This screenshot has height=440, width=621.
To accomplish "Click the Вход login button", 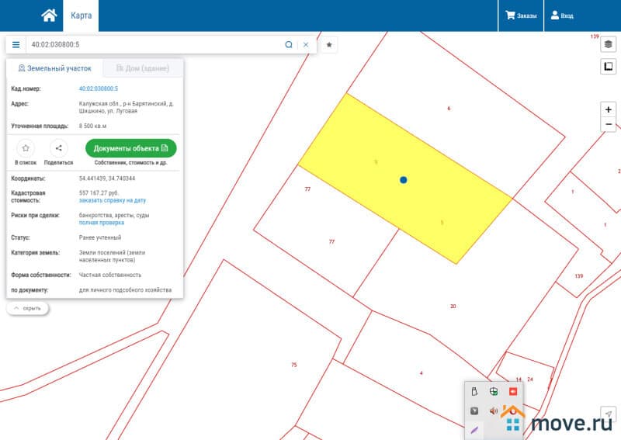I will (562, 16).
